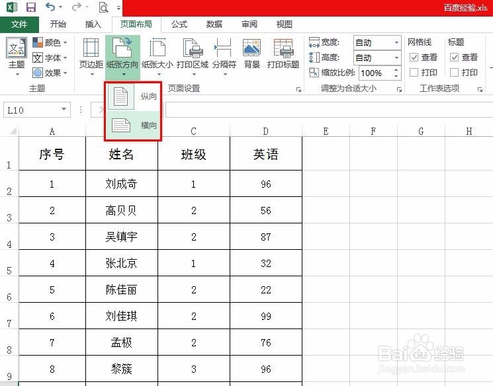Customize the quick access toolbar
The image size is (493, 386).
(119, 7)
